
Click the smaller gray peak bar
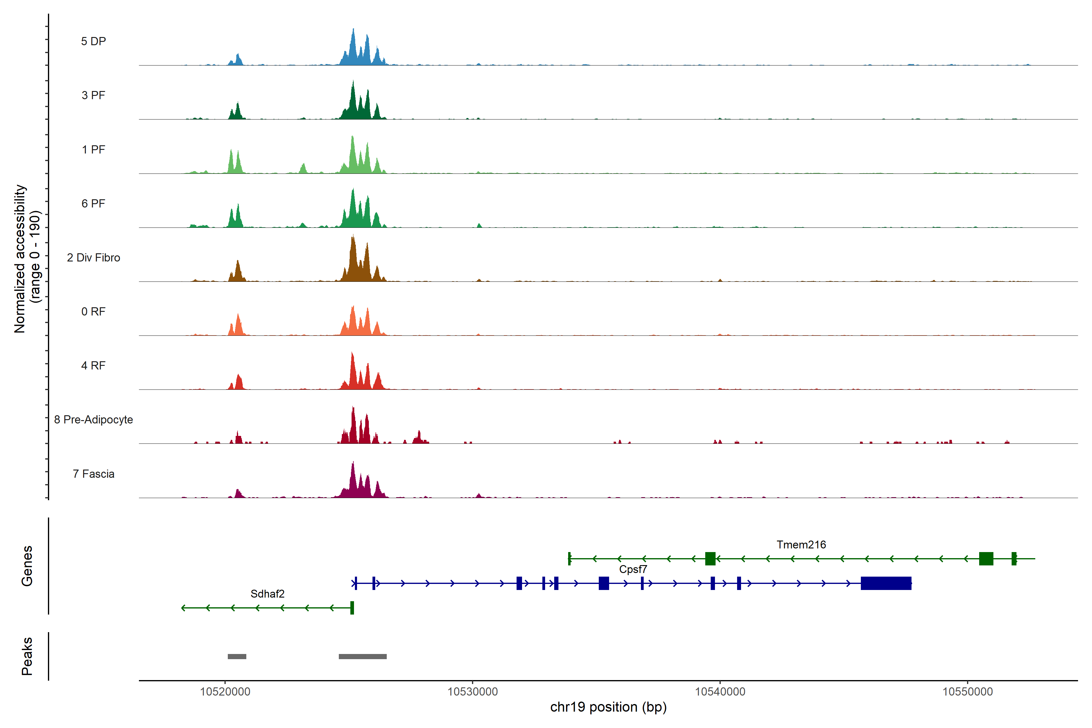237,656
